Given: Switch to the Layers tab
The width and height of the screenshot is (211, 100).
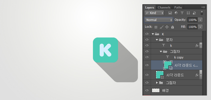Looking at the screenshot, I should point(149,7).
